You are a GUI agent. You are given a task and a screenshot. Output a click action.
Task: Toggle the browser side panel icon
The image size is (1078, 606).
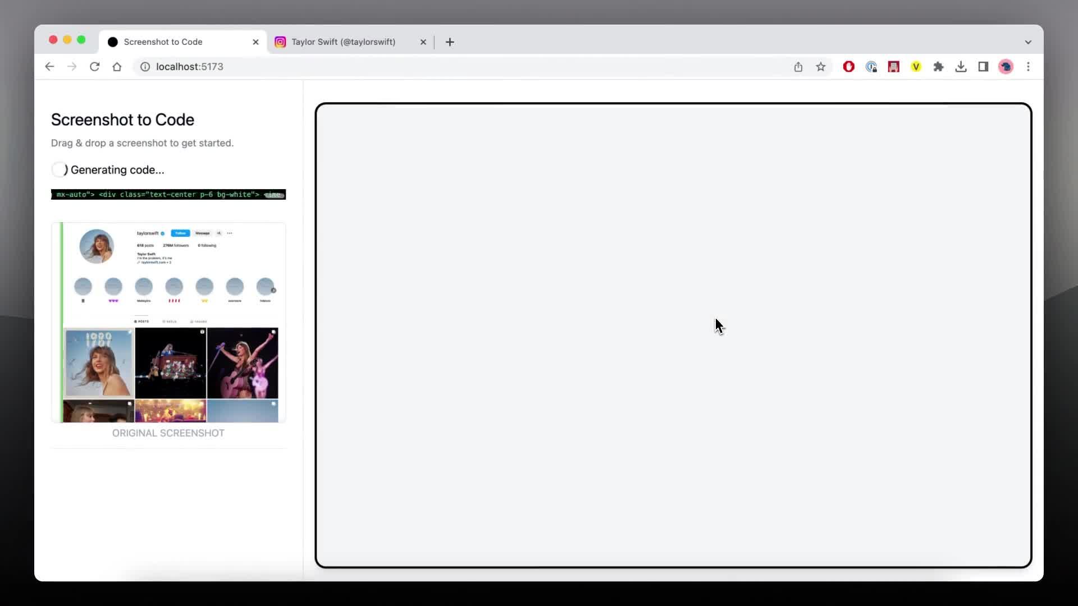[984, 66]
